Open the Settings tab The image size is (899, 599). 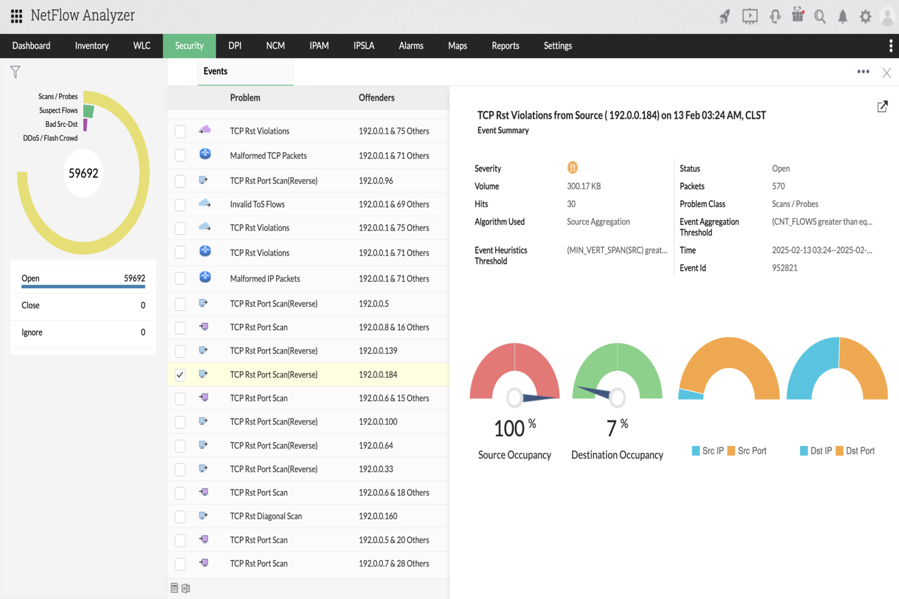(558, 46)
